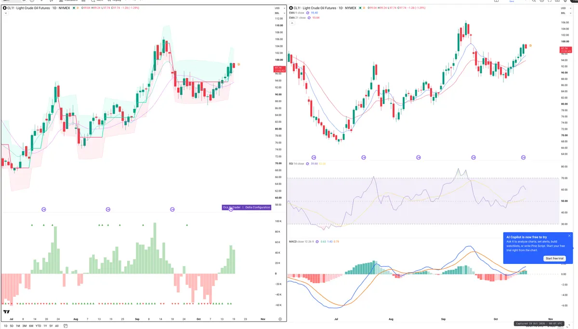Click the market status dot on right chart
Image resolution: width=578 pixels, height=329 pixels.
click(x=359, y=8)
